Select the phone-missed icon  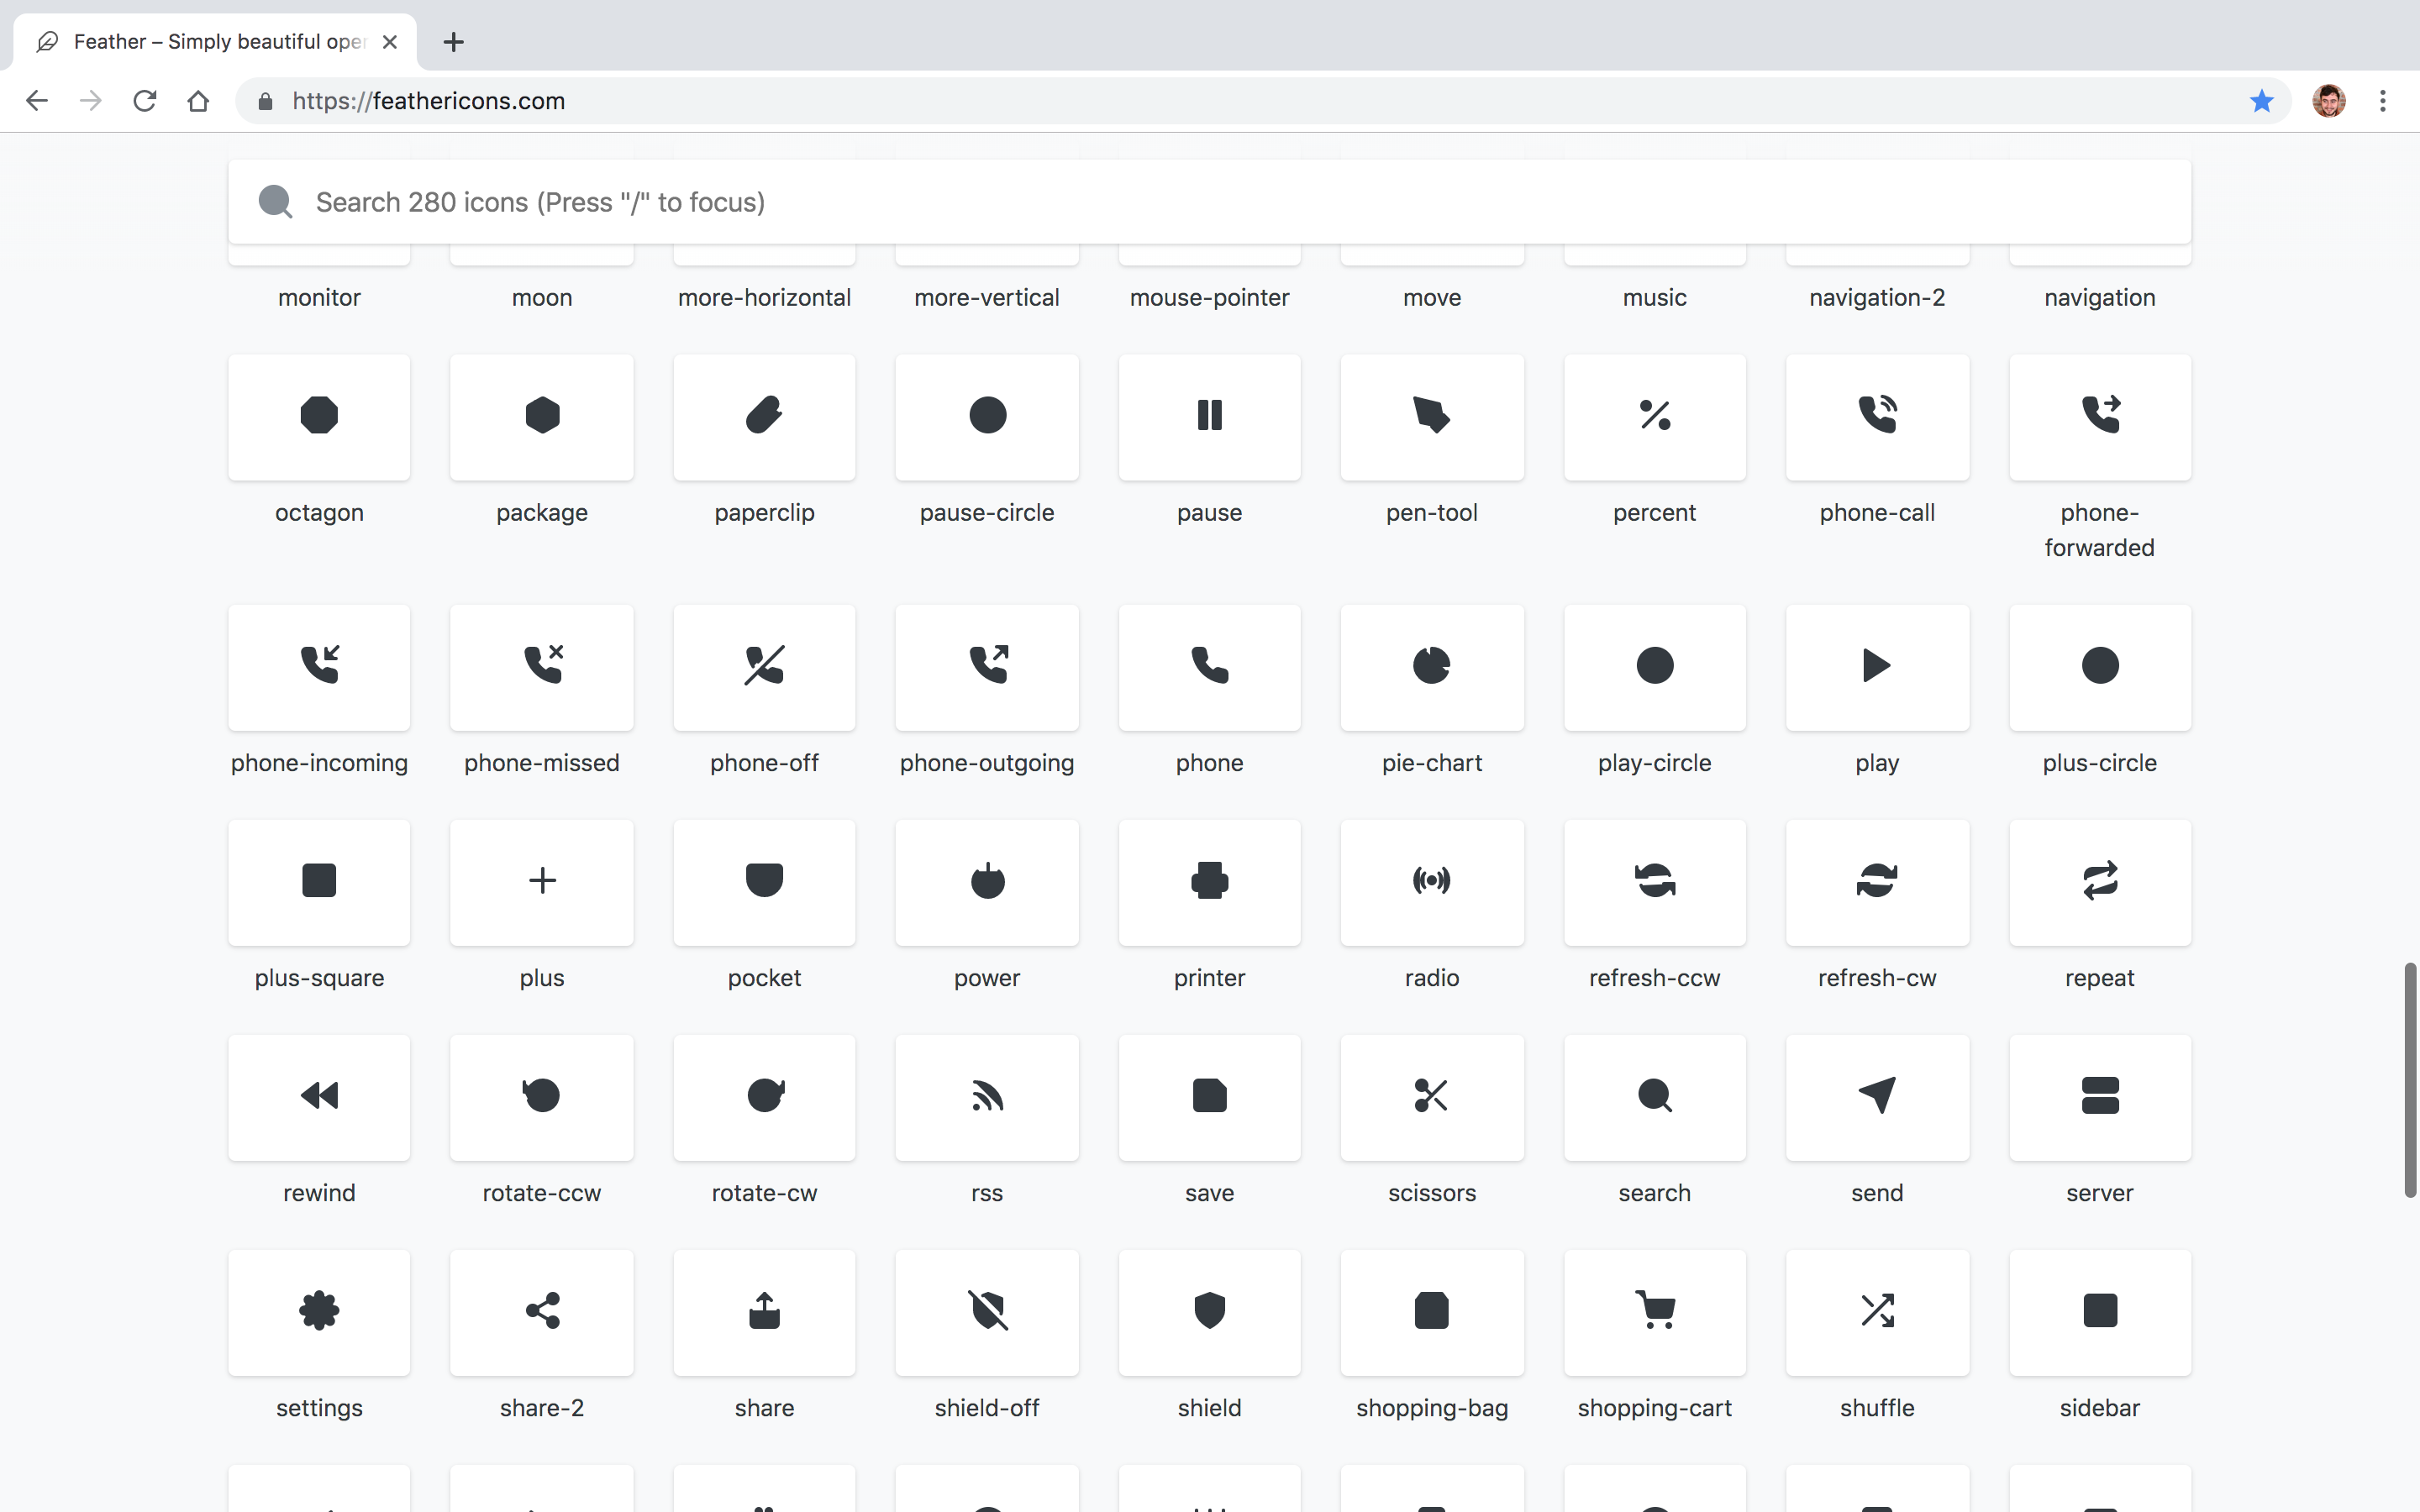tap(541, 667)
